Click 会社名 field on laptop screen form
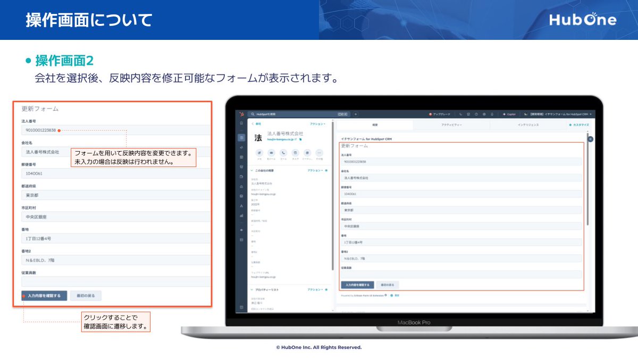The width and height of the screenshot is (638, 359). 461,178
